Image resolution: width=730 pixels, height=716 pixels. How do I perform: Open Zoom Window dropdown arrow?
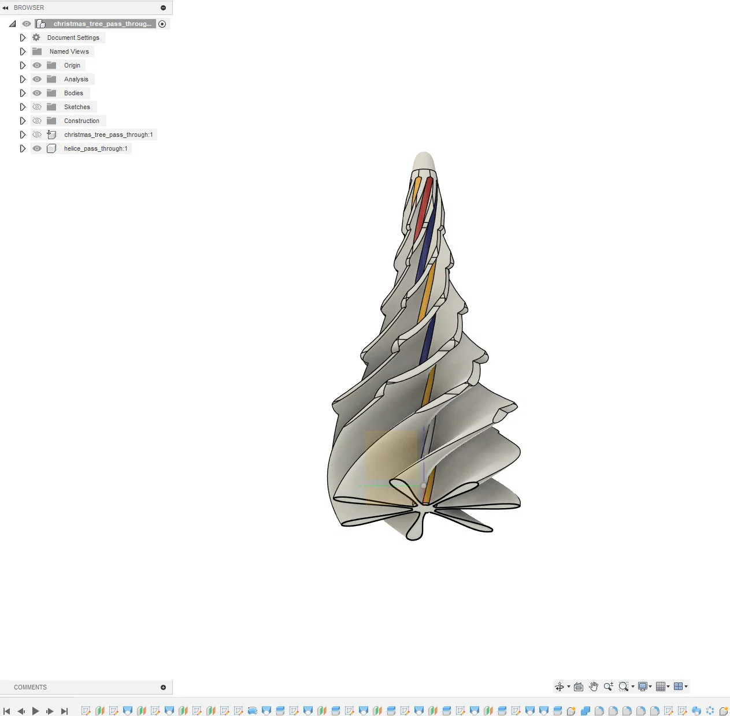[633, 687]
